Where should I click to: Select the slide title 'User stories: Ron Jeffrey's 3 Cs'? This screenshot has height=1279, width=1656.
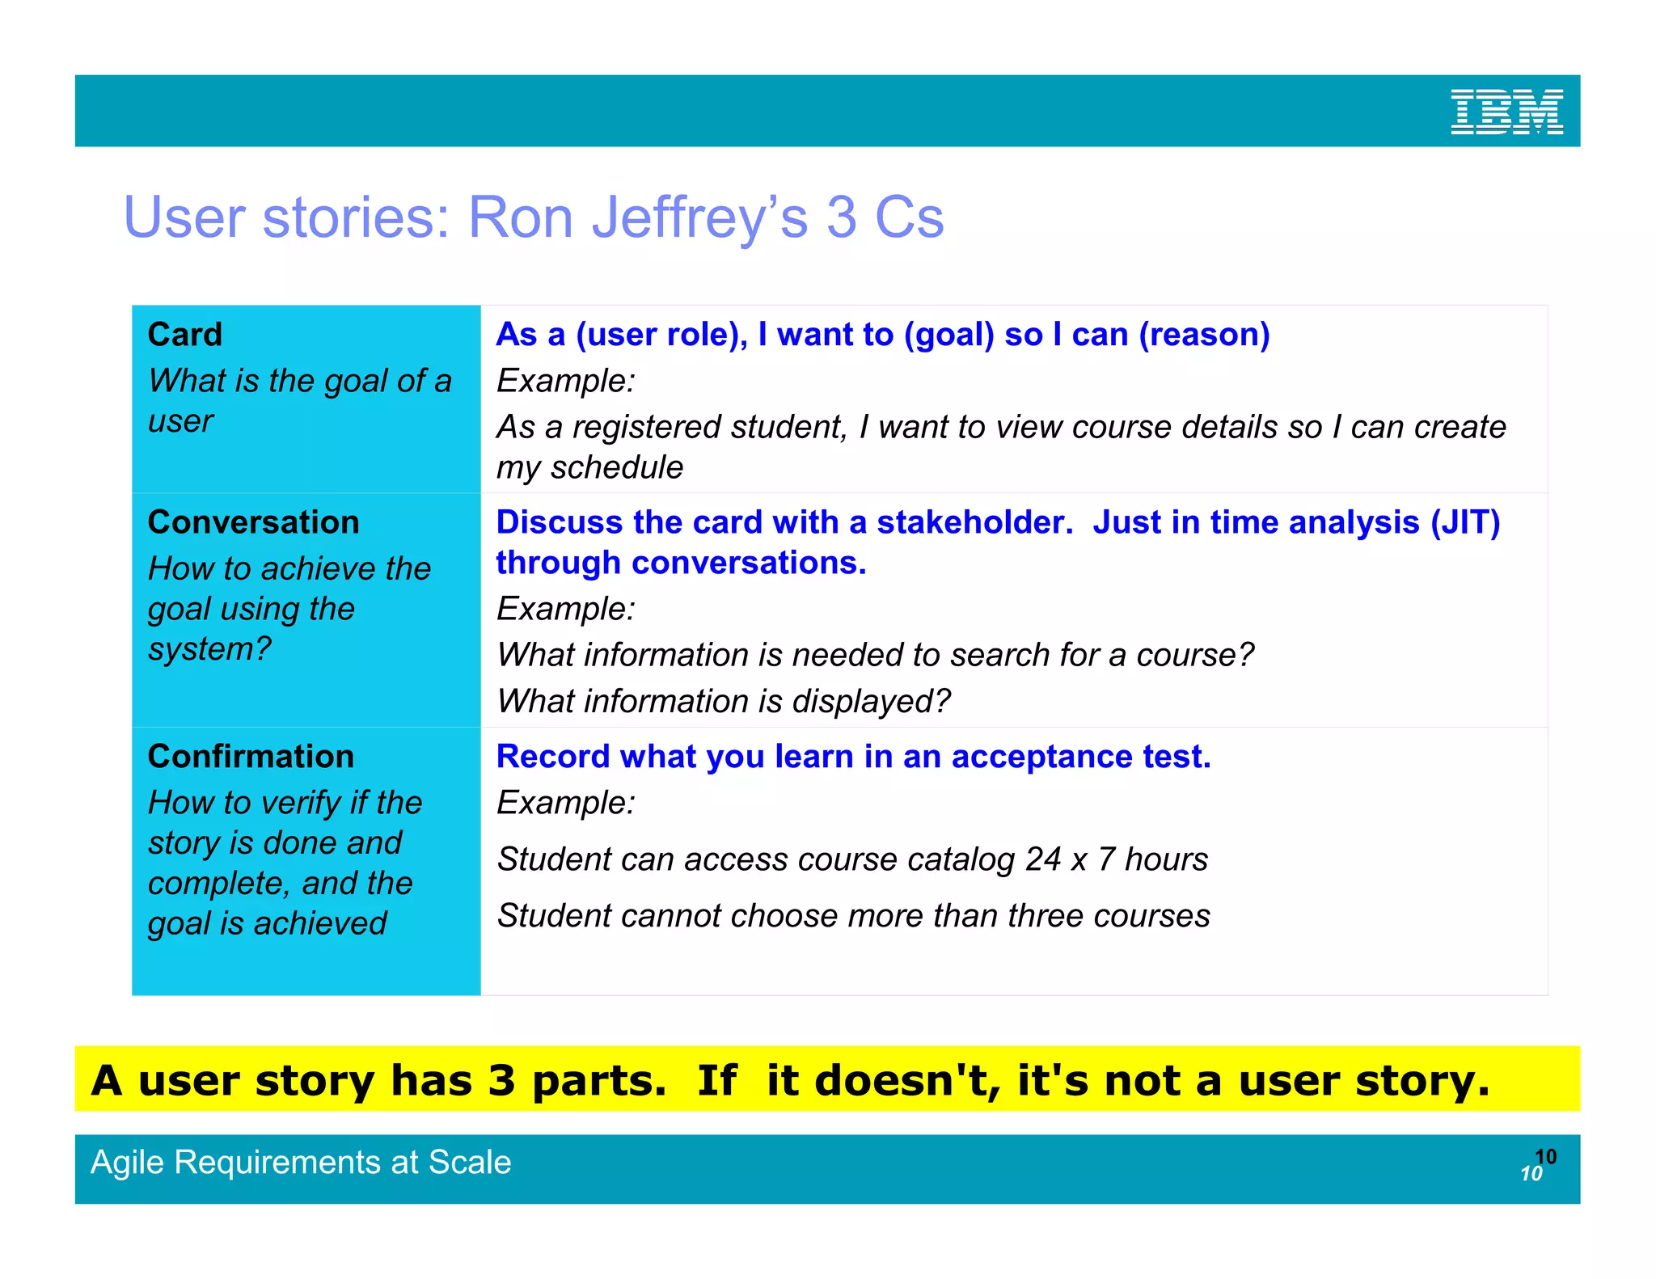click(534, 217)
